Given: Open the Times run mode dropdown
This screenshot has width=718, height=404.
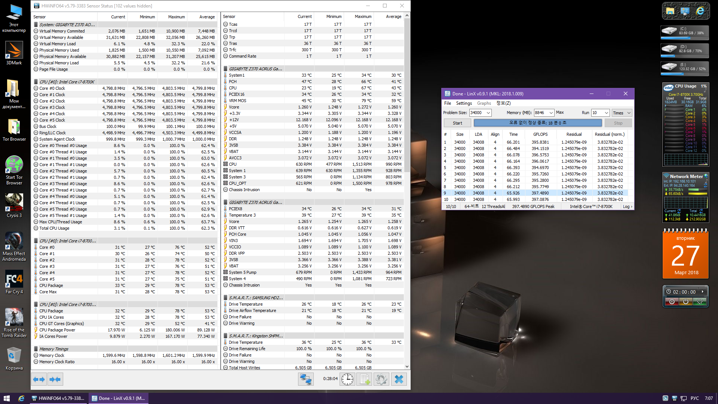Looking at the screenshot, I should pos(622,113).
